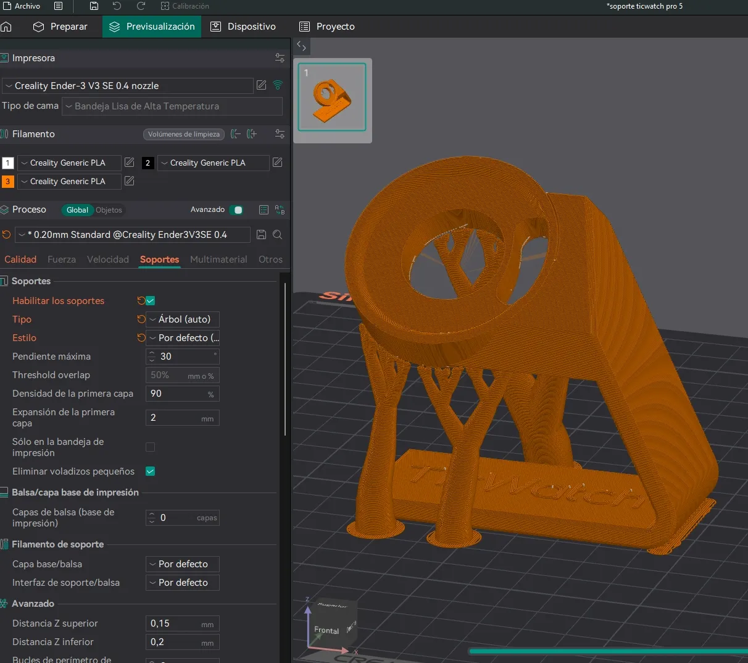
Task: Toggle the Avanzado switch
Action: click(236, 210)
